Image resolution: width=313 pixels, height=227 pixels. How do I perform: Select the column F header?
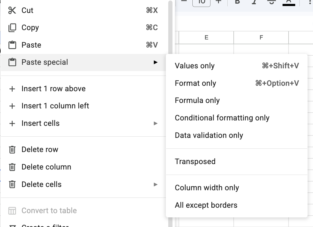tap(261, 37)
